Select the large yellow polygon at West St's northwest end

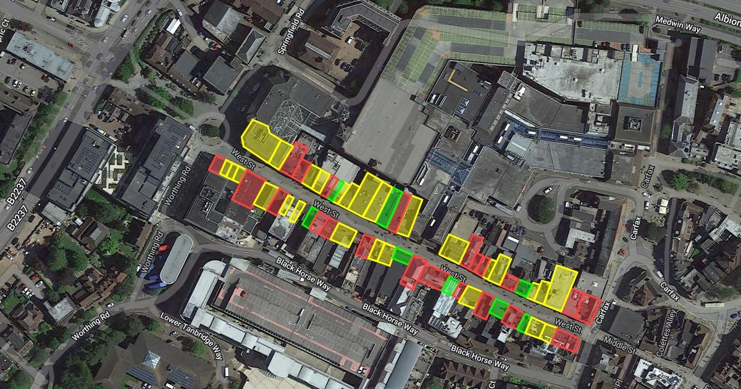pyautogui.click(x=259, y=140)
